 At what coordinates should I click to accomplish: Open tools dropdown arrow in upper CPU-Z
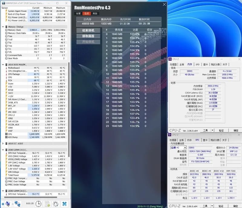pyautogui.click(x=213, y=130)
